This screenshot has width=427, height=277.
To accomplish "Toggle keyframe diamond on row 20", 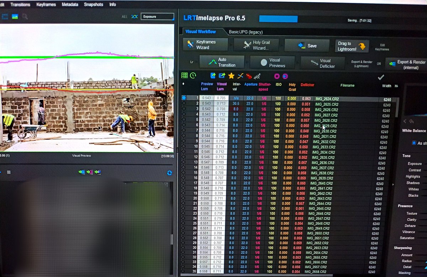I will click(x=184, y=198).
